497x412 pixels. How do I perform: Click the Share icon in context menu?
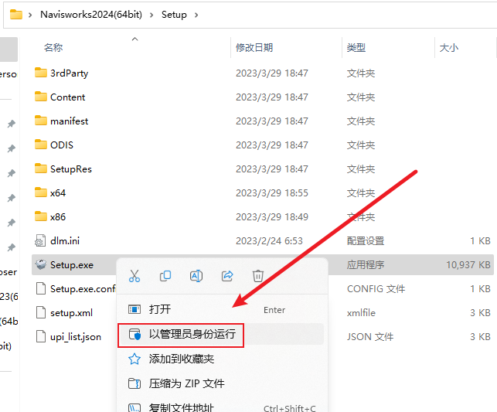[x=227, y=276]
